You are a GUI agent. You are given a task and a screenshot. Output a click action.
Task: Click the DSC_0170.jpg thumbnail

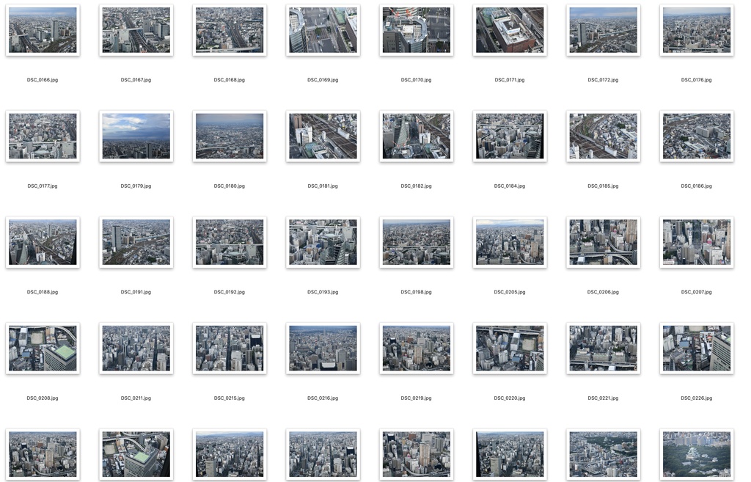tap(416, 30)
